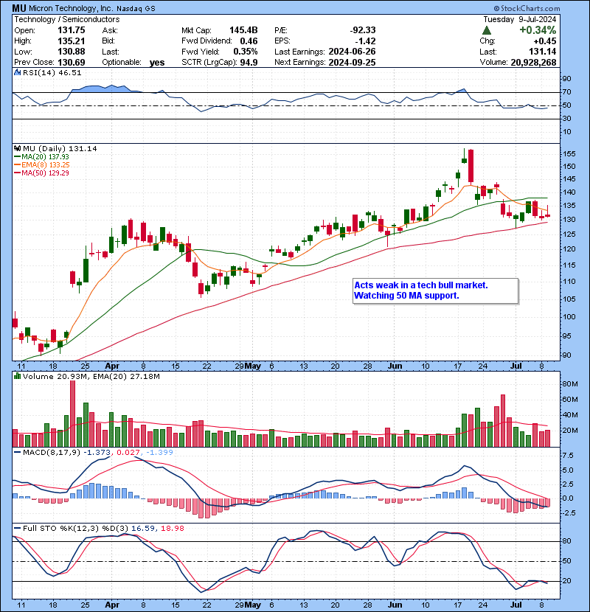The height and width of the screenshot is (612, 590).
Task: Click Technology / Semiconductors sector label
Action: pos(67,19)
